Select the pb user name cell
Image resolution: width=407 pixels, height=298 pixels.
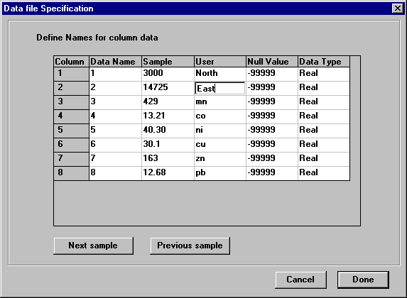pyautogui.click(x=220, y=173)
